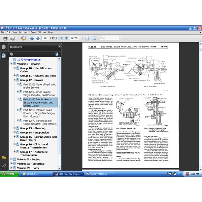Go to next page with down arrow
The width and height of the screenshot is (202, 202).
pos(38,38)
